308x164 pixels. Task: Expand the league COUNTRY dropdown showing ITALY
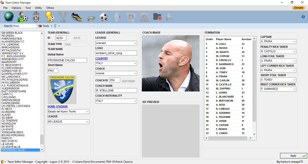[116, 63]
